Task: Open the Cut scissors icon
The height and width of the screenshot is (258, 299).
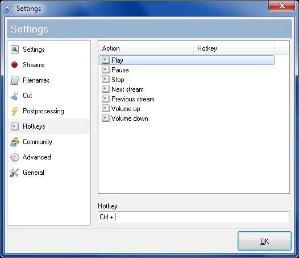Action: 15,96
